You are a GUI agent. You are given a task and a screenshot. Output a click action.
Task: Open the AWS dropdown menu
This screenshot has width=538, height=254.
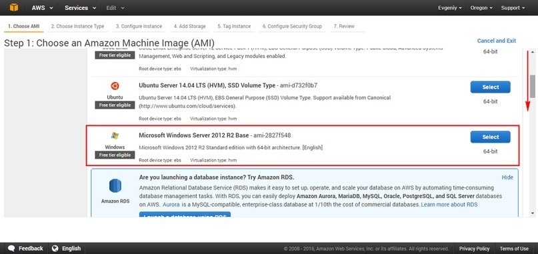click(43, 8)
